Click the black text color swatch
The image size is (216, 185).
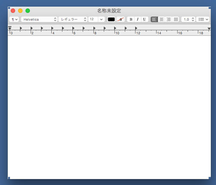(111, 19)
